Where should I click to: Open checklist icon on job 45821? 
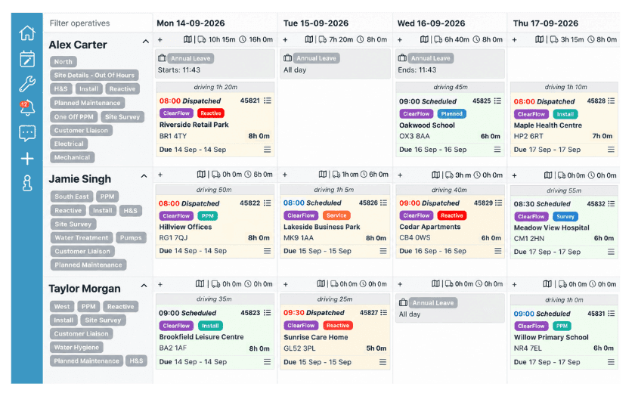[x=268, y=101]
